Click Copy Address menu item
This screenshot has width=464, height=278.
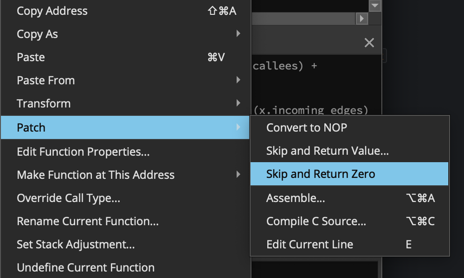52,11
